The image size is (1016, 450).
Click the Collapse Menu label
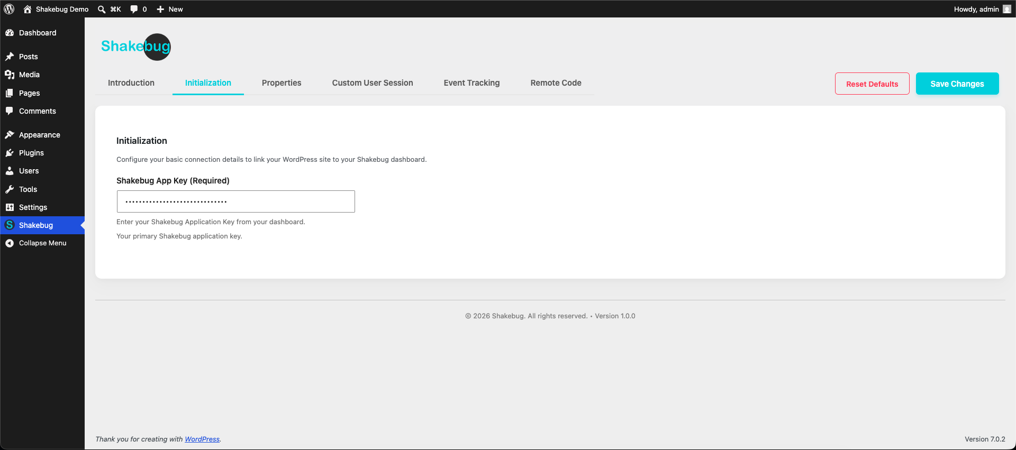[x=43, y=243]
